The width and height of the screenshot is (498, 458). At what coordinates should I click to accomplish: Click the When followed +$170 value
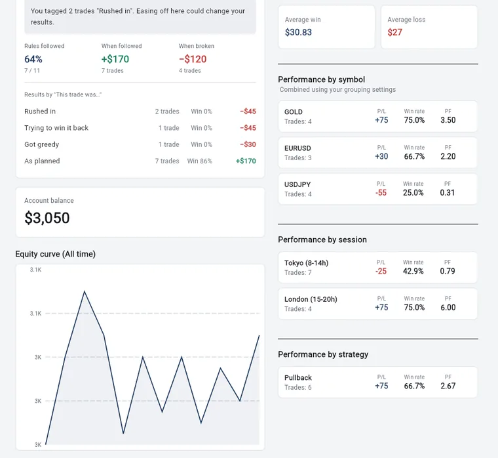[x=115, y=59]
